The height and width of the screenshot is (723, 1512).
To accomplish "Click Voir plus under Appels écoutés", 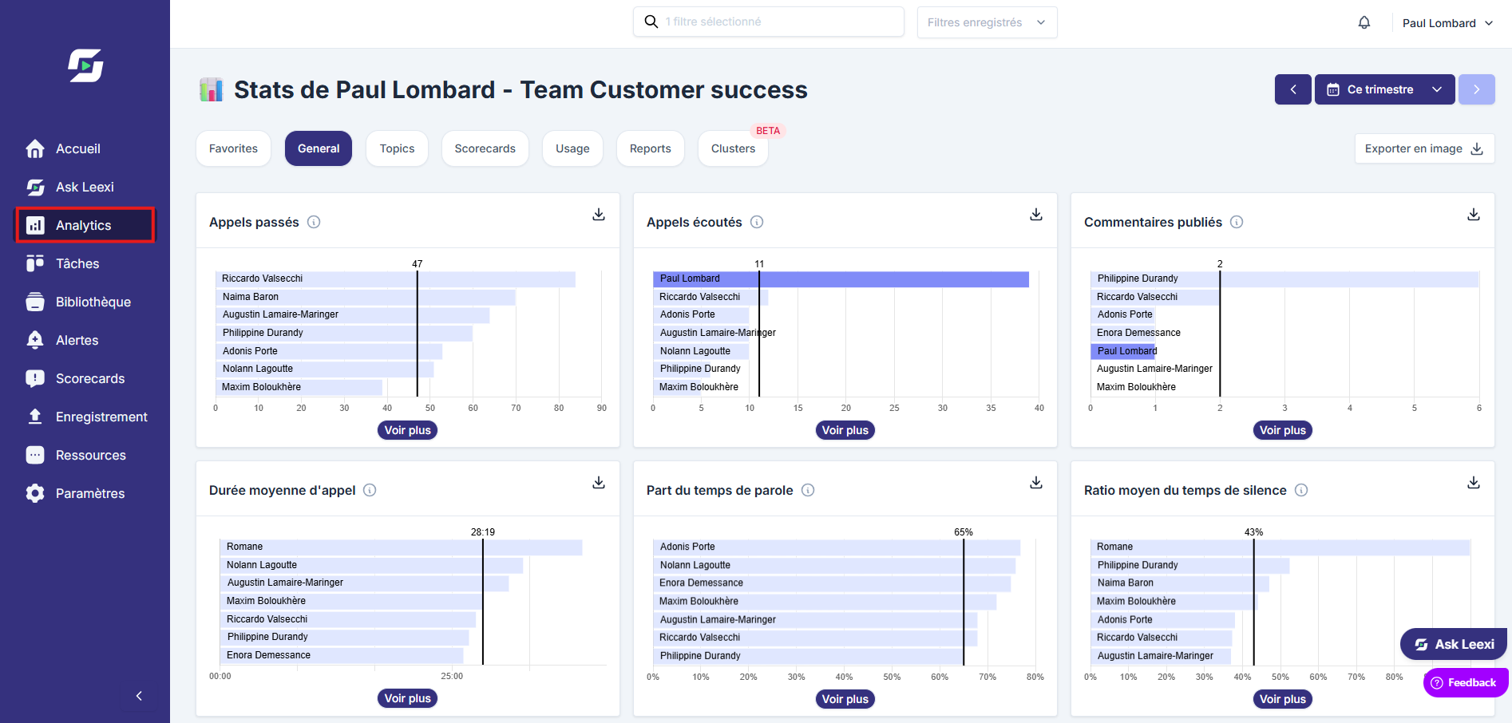I will 845,430.
